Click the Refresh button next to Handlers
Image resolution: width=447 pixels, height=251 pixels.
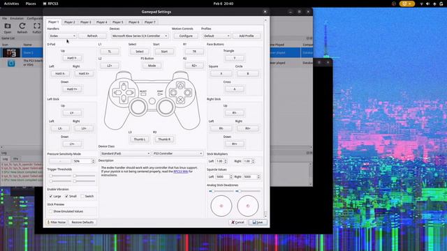(x=92, y=36)
